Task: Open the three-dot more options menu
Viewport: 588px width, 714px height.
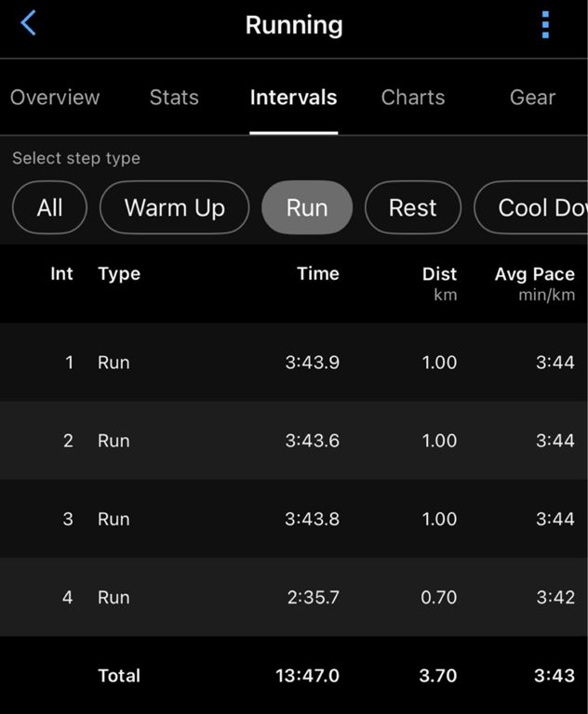Action: 545,25
